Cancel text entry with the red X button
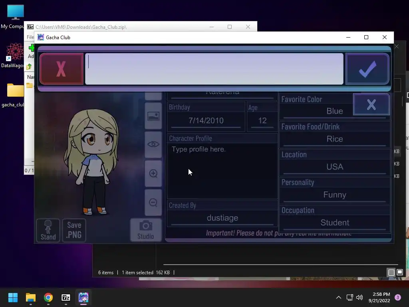This screenshot has width=409, height=307. click(62, 69)
